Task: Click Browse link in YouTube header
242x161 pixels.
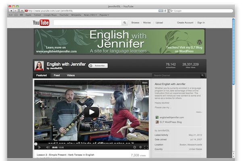Action: [136, 23]
